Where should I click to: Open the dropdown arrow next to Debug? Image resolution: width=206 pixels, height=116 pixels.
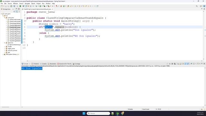(x=38, y=6)
